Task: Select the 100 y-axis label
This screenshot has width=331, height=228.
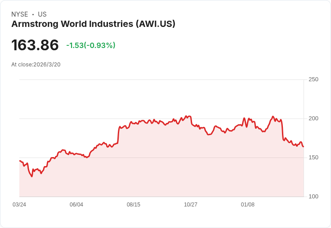Action: click(x=313, y=197)
